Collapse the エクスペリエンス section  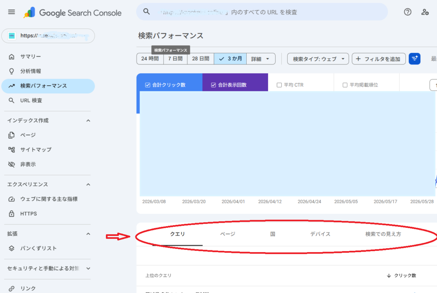point(88,184)
